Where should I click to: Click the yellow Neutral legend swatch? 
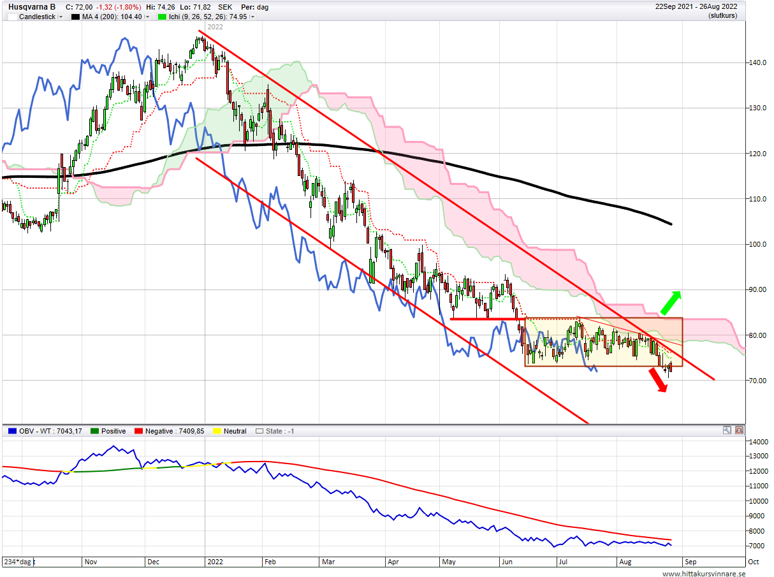[x=215, y=431]
